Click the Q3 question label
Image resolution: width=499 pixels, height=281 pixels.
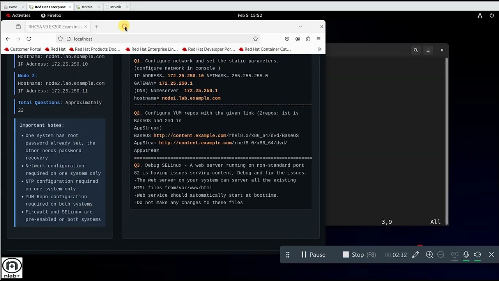point(138,165)
